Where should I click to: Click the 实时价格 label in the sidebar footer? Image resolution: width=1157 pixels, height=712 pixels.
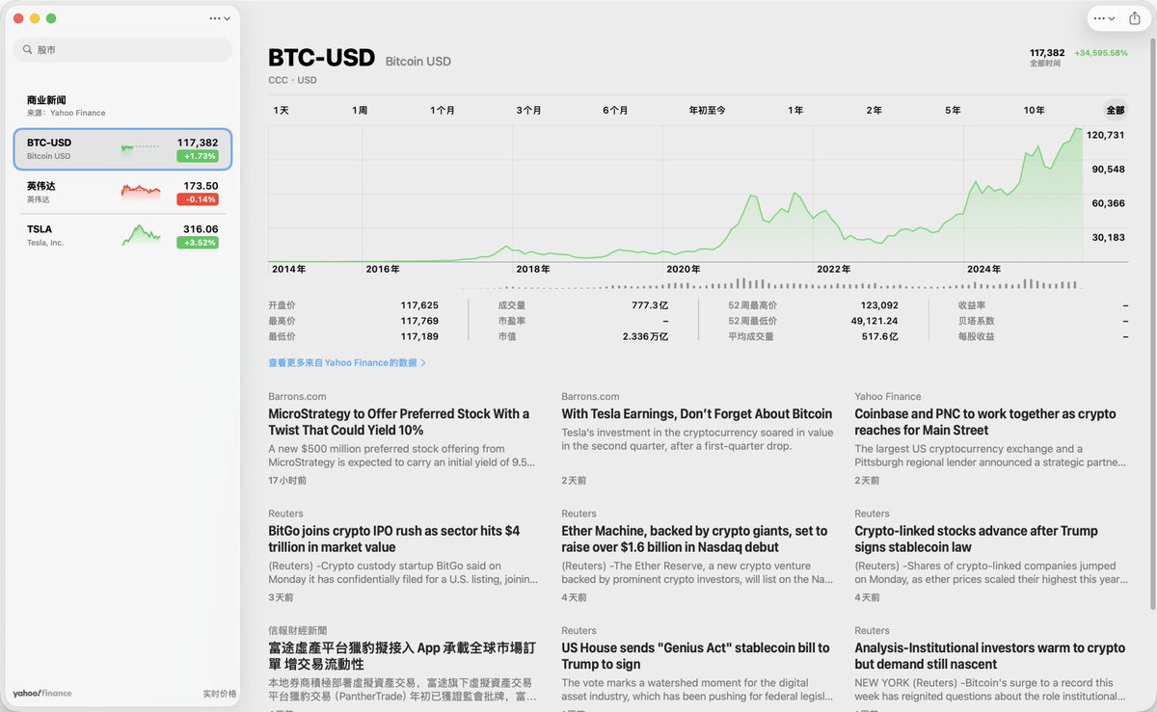point(220,694)
